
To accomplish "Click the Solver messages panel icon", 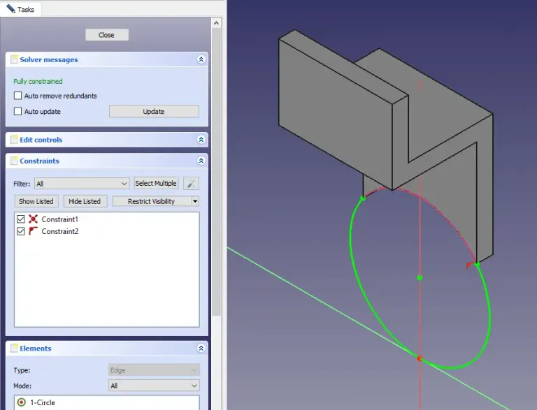I will point(14,60).
